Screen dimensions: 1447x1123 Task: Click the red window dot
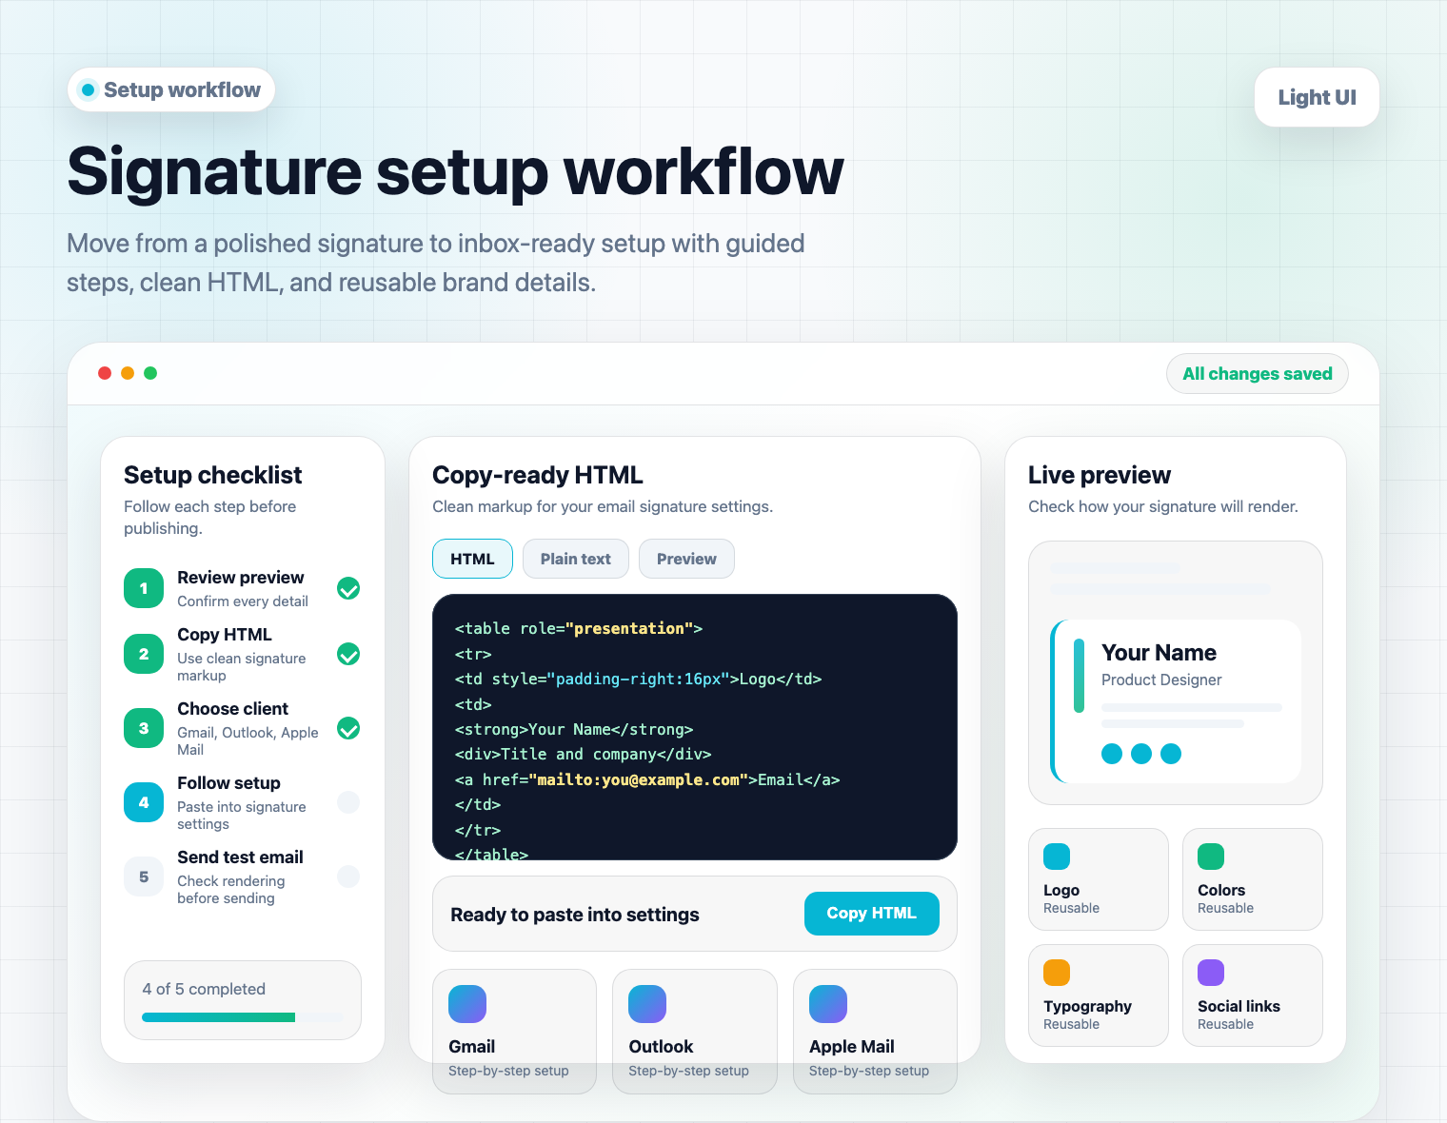pos(105,373)
